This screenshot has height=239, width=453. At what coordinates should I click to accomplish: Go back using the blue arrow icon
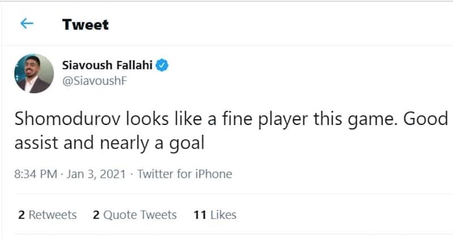(27, 24)
